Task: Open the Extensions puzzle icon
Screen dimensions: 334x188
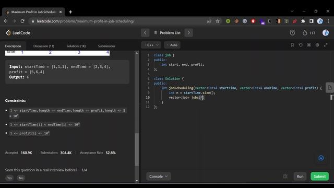Action: click(x=303, y=21)
